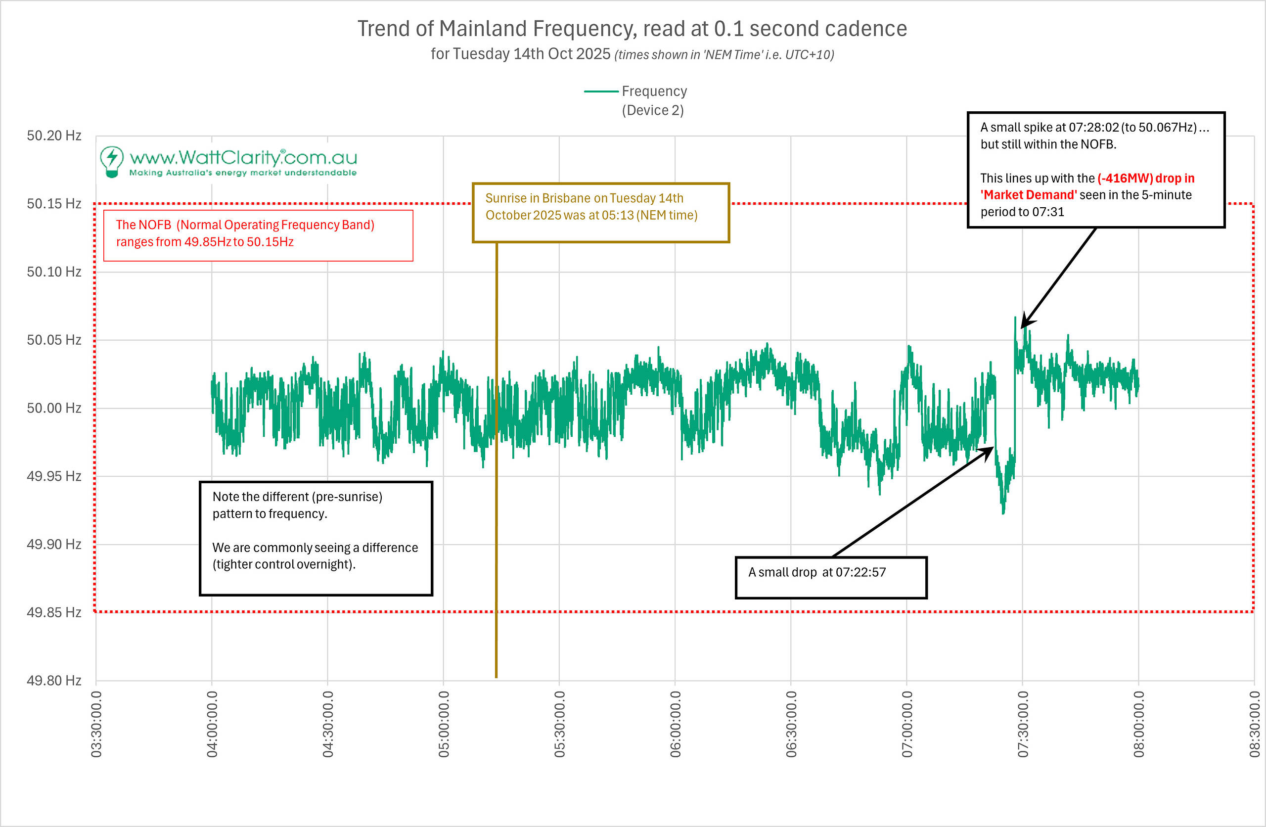This screenshot has height=827, width=1266.
Task: Click the lowest frequency dip near 49.92Hz
Action: coord(1003,511)
